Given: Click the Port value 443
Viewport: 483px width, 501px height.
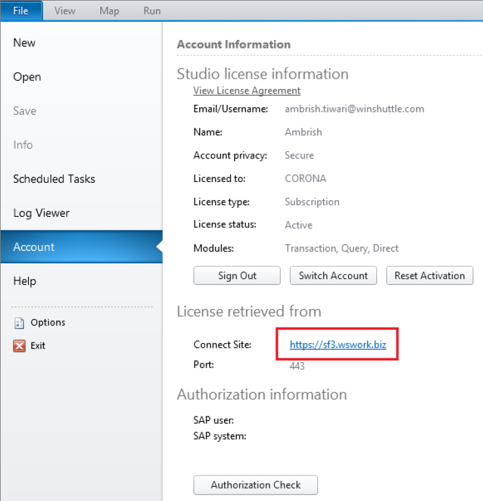Looking at the screenshot, I should 297,366.
